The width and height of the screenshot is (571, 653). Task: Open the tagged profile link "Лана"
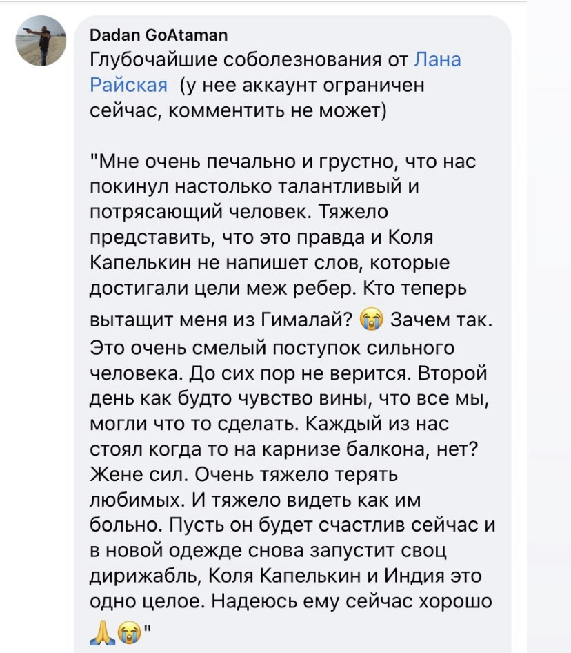click(437, 60)
